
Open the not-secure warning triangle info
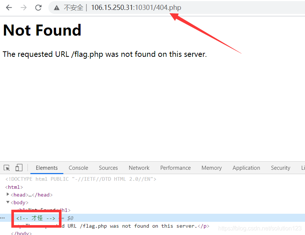coord(57,8)
